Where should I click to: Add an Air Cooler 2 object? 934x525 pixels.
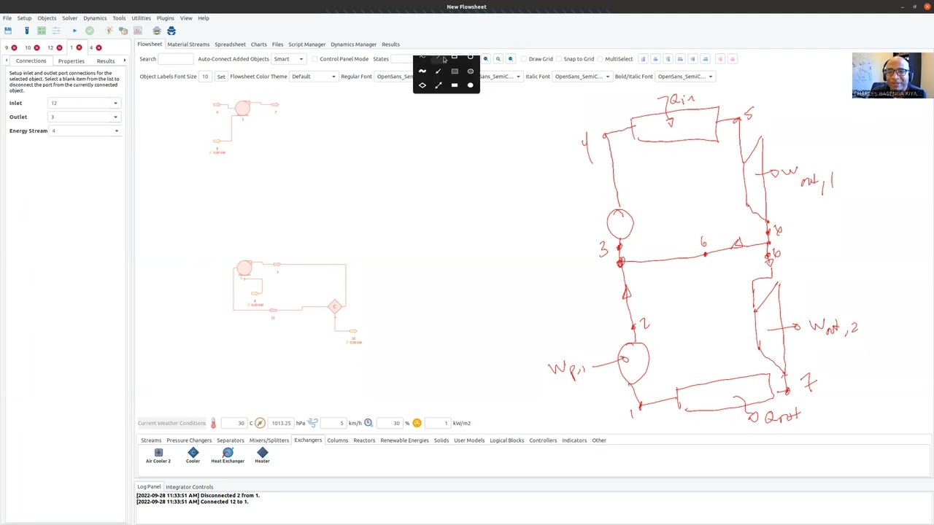point(158,456)
